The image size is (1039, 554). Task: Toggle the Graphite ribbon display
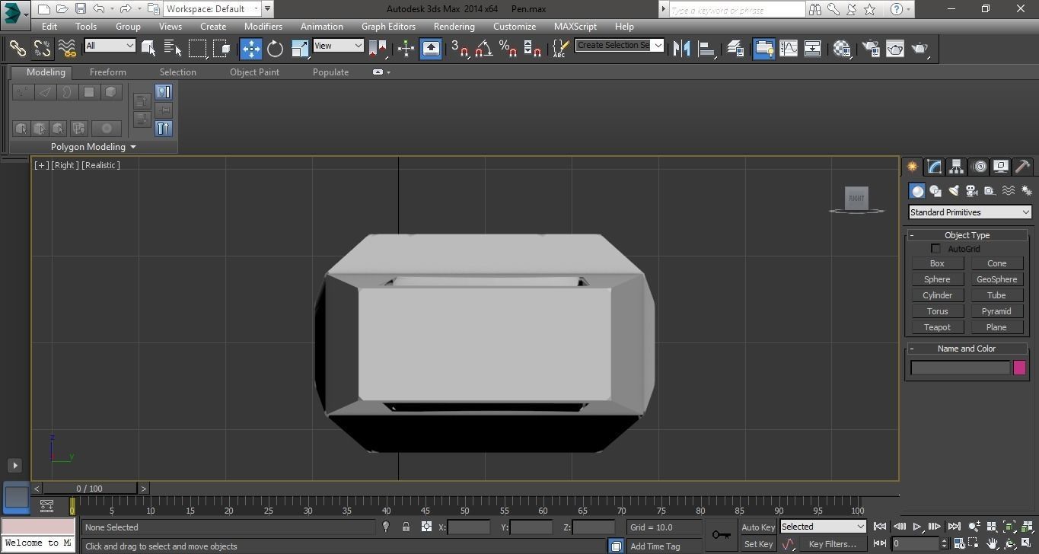[763, 49]
